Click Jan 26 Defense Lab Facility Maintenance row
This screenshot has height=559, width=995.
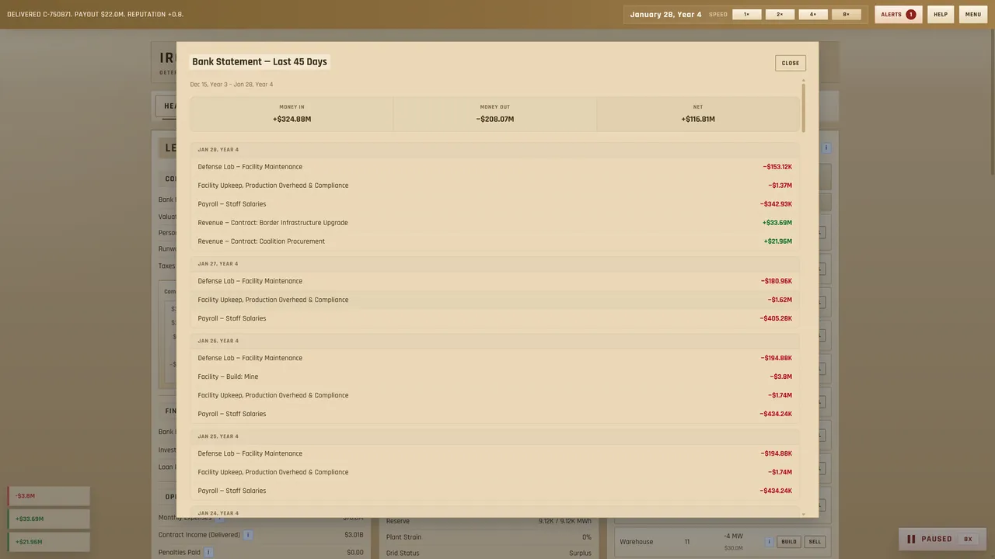pyautogui.click(x=495, y=358)
